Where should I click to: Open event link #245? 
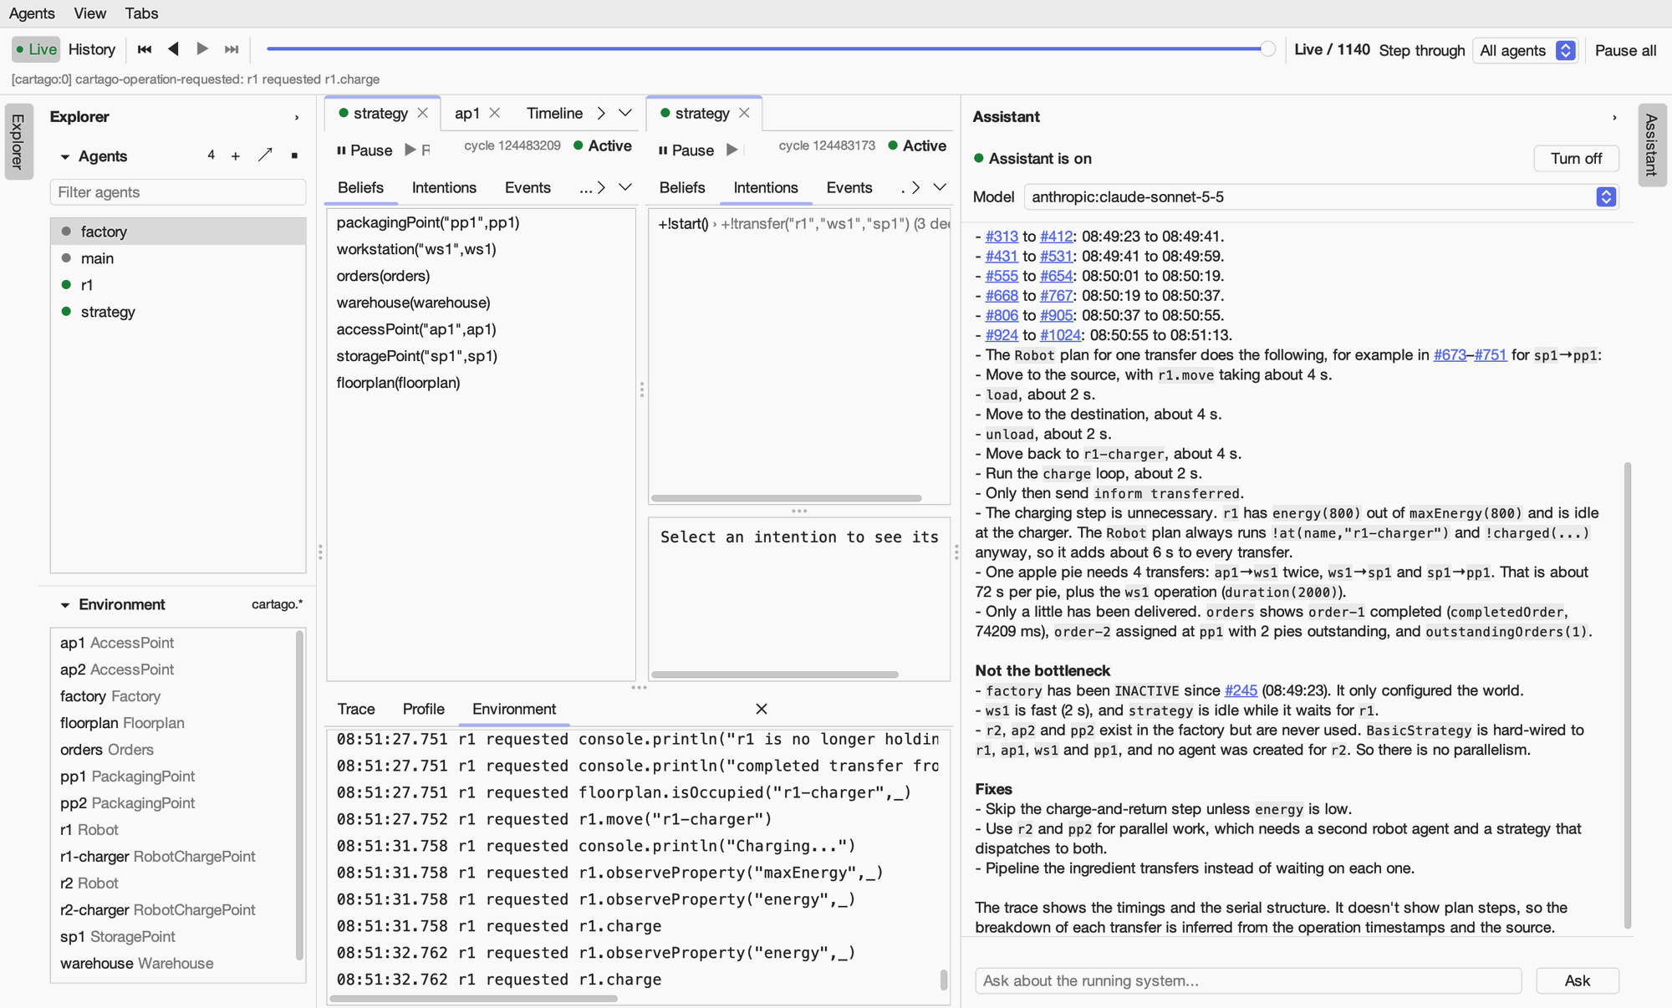(x=1241, y=690)
